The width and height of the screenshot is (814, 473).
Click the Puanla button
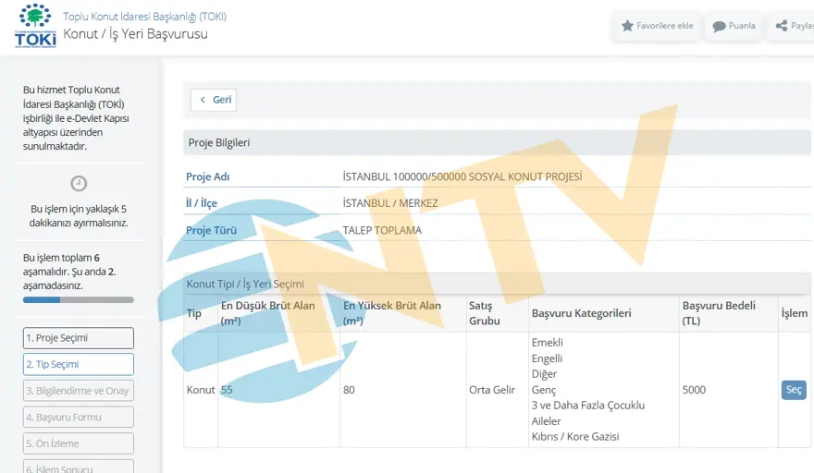click(x=733, y=26)
